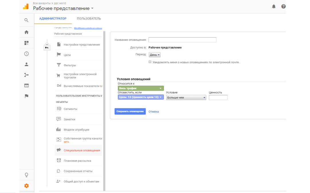Open the Рабочее представление view selector dropdown
The width and height of the screenshot is (310, 193).
tap(63, 9)
